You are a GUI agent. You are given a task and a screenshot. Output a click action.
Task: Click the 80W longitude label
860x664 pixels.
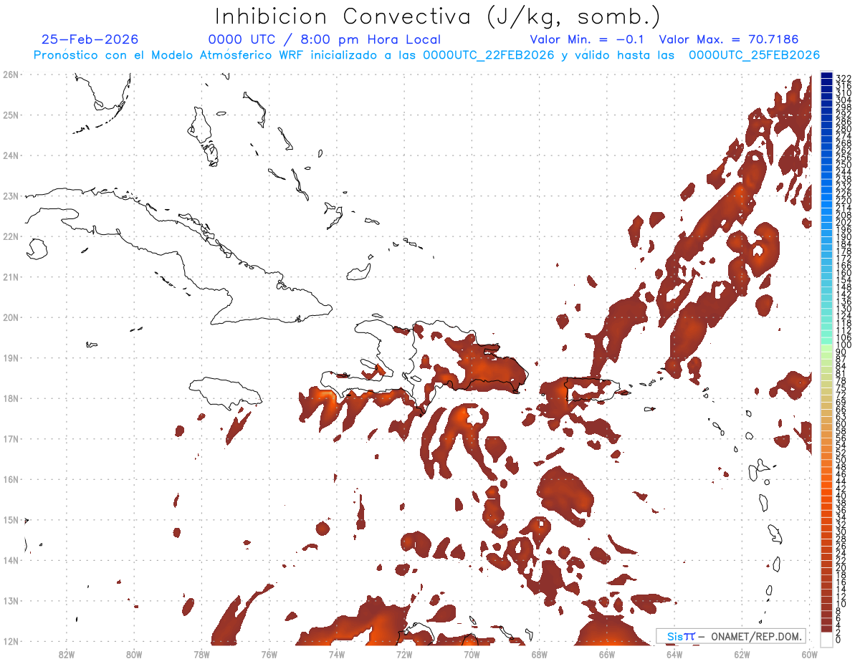[x=134, y=654]
